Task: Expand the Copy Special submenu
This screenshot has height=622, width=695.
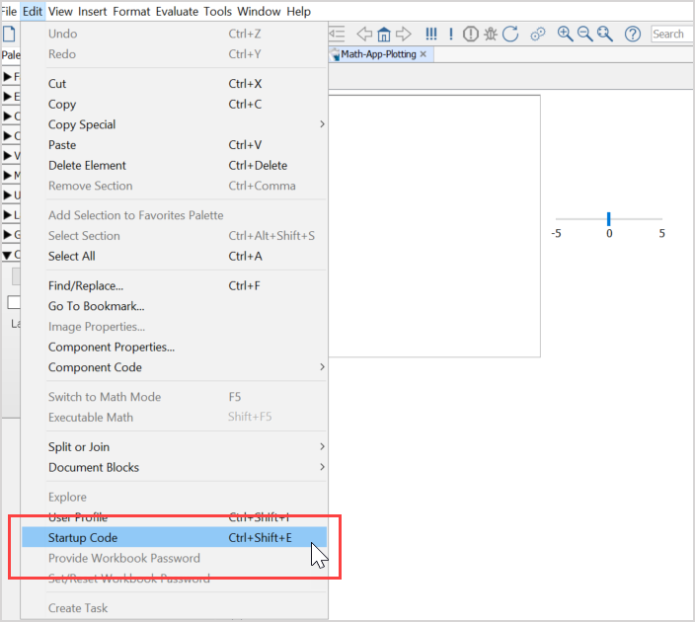Action: click(x=82, y=124)
